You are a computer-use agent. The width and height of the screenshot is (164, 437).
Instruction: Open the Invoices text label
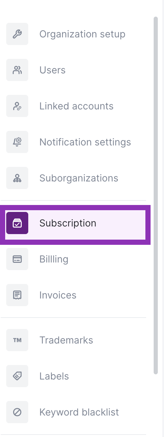tap(58, 295)
